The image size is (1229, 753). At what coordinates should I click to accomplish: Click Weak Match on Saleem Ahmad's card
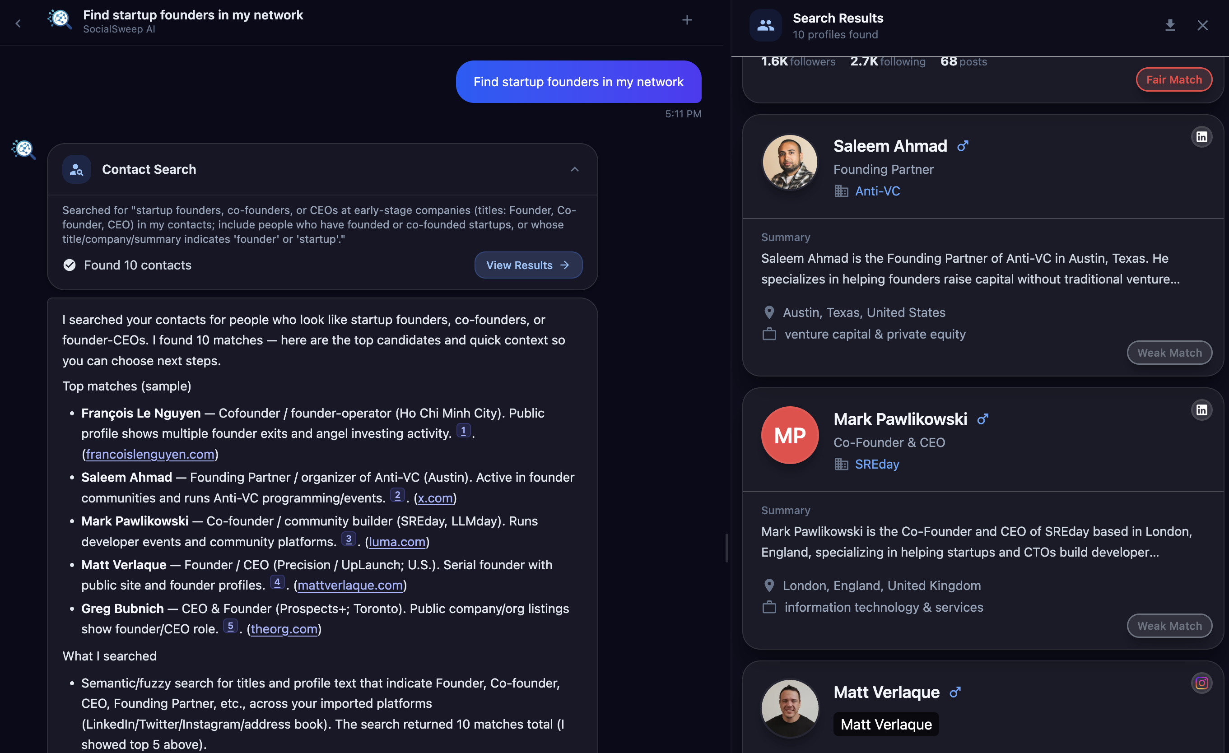1170,352
